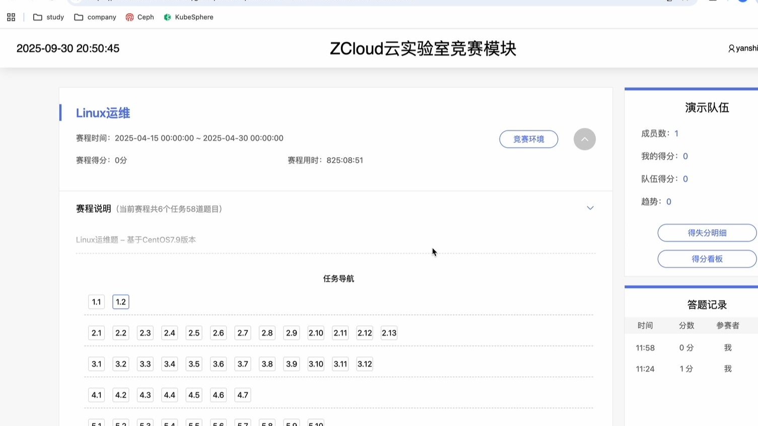Open the company bookmarks folder
The height and width of the screenshot is (426, 758).
[95, 17]
